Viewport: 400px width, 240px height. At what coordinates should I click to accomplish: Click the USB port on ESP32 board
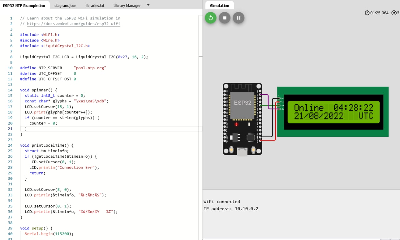point(242,152)
